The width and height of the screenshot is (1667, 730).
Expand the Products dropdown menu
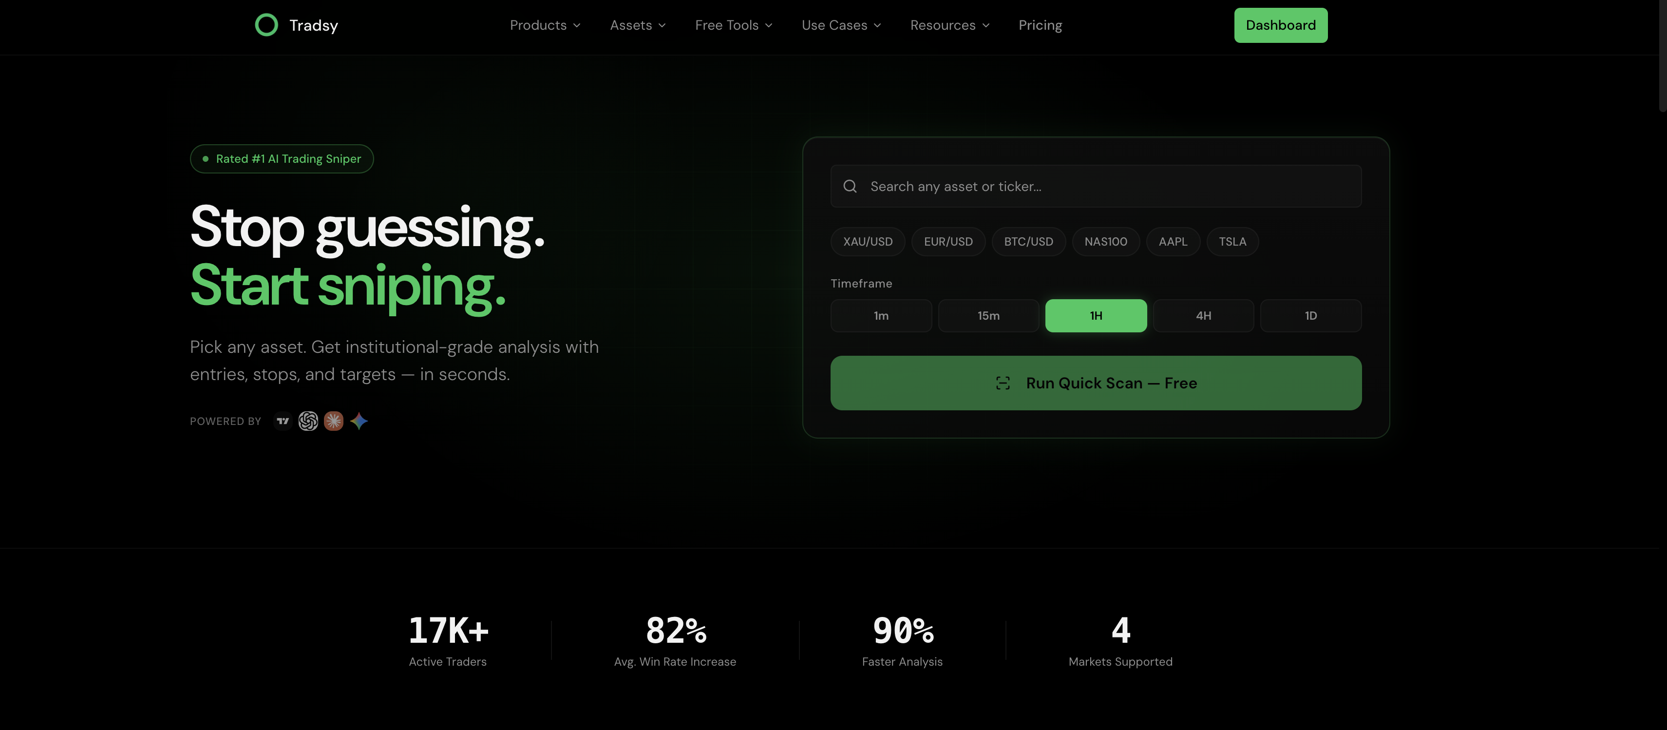tap(545, 25)
